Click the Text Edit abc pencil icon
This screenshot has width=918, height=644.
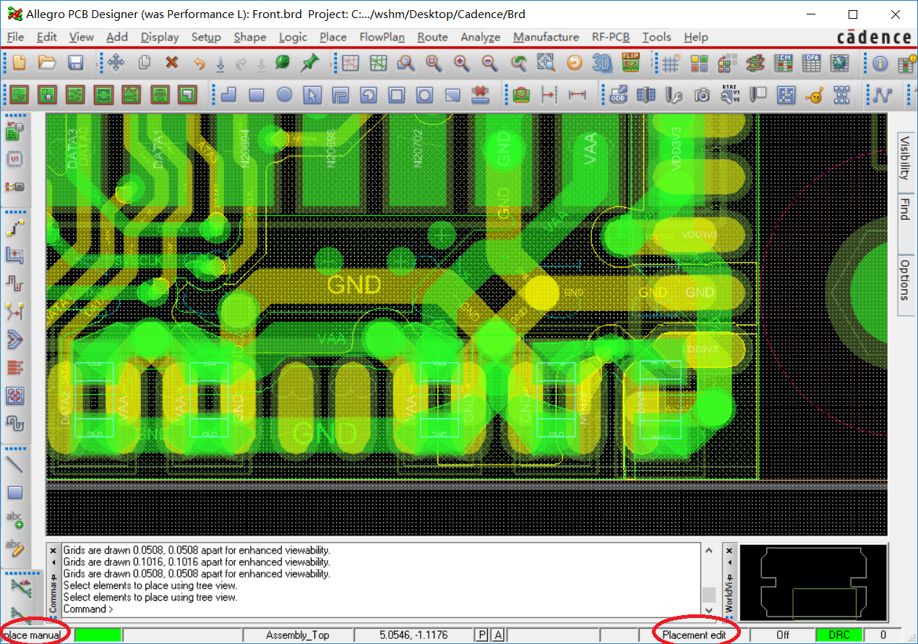pos(14,547)
